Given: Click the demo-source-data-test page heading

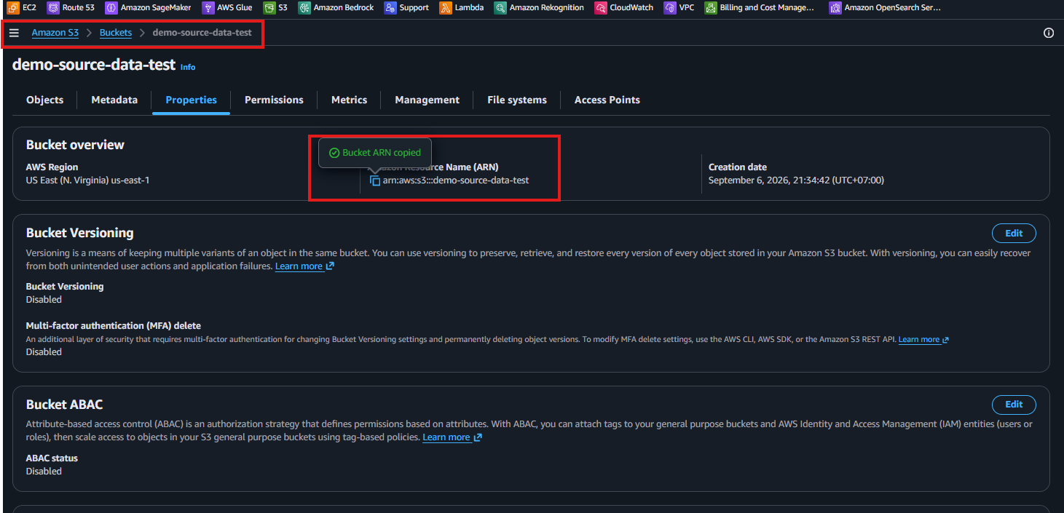Looking at the screenshot, I should tap(94, 65).
